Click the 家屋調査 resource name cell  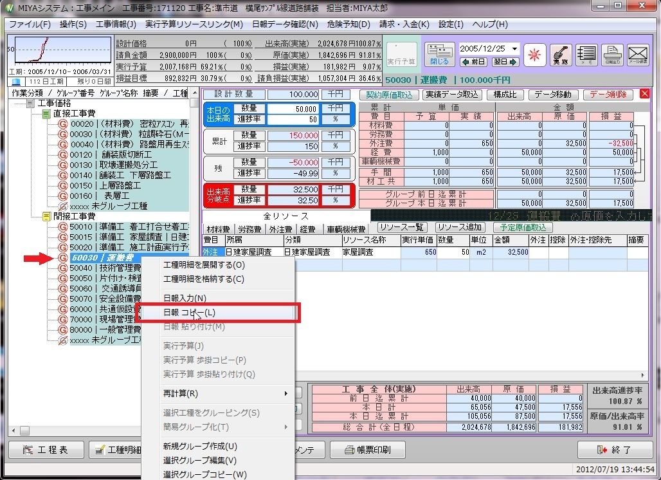(x=371, y=252)
